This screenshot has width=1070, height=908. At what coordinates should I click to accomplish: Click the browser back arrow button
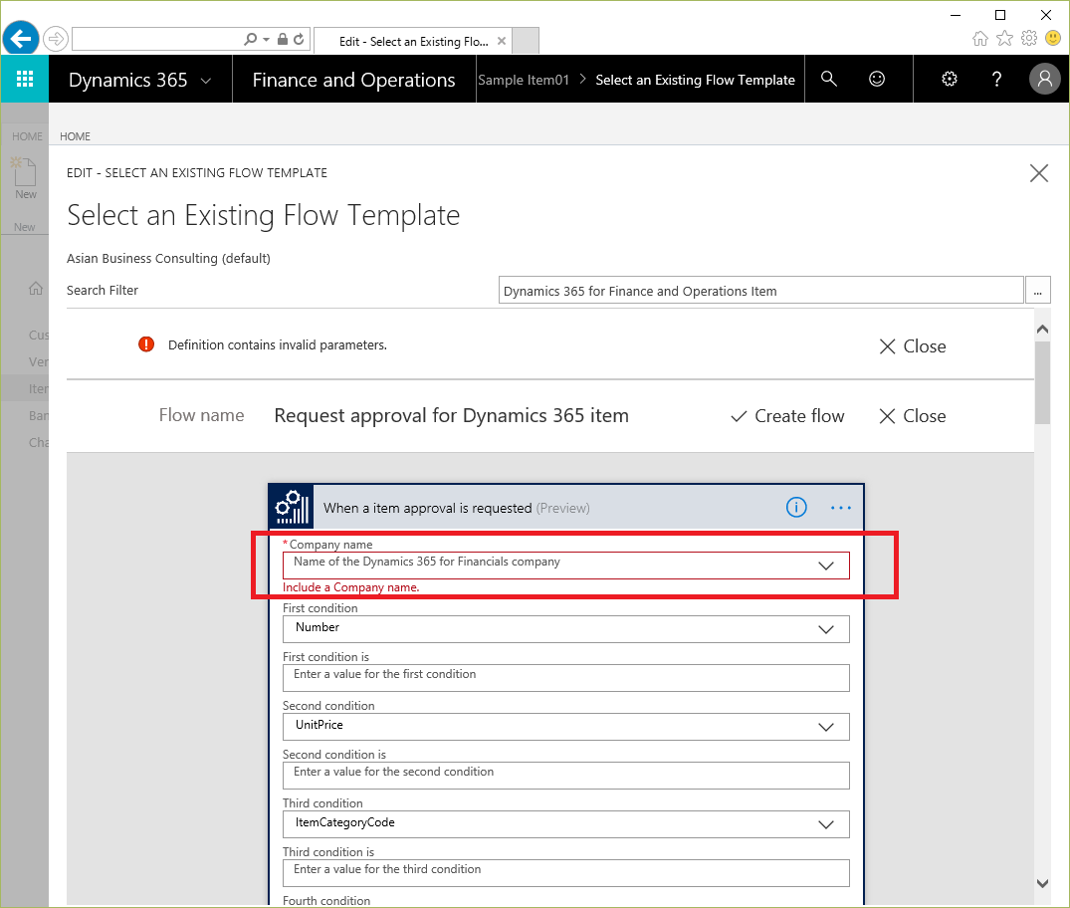point(21,38)
